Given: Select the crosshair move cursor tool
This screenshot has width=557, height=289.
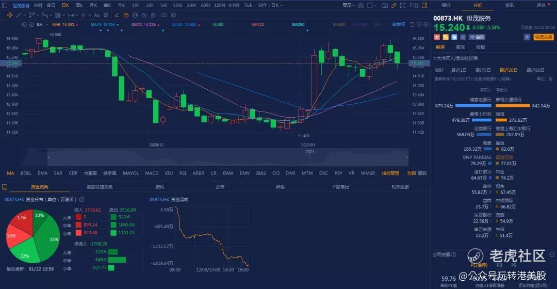Looking at the screenshot, I should (10, 15).
